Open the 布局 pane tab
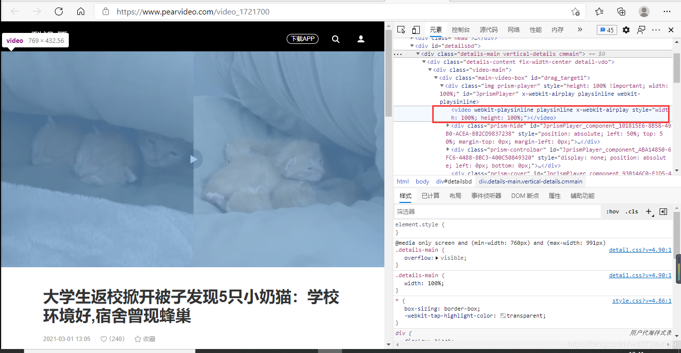 click(455, 196)
